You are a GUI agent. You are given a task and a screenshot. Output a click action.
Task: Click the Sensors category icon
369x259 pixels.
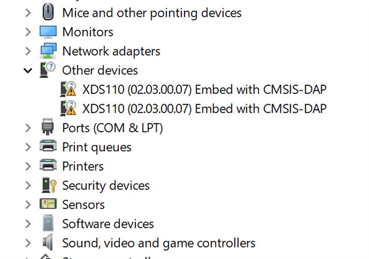coord(48,204)
